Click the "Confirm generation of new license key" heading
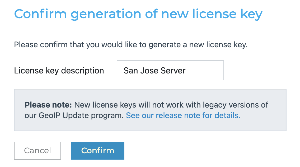 pos(138,14)
